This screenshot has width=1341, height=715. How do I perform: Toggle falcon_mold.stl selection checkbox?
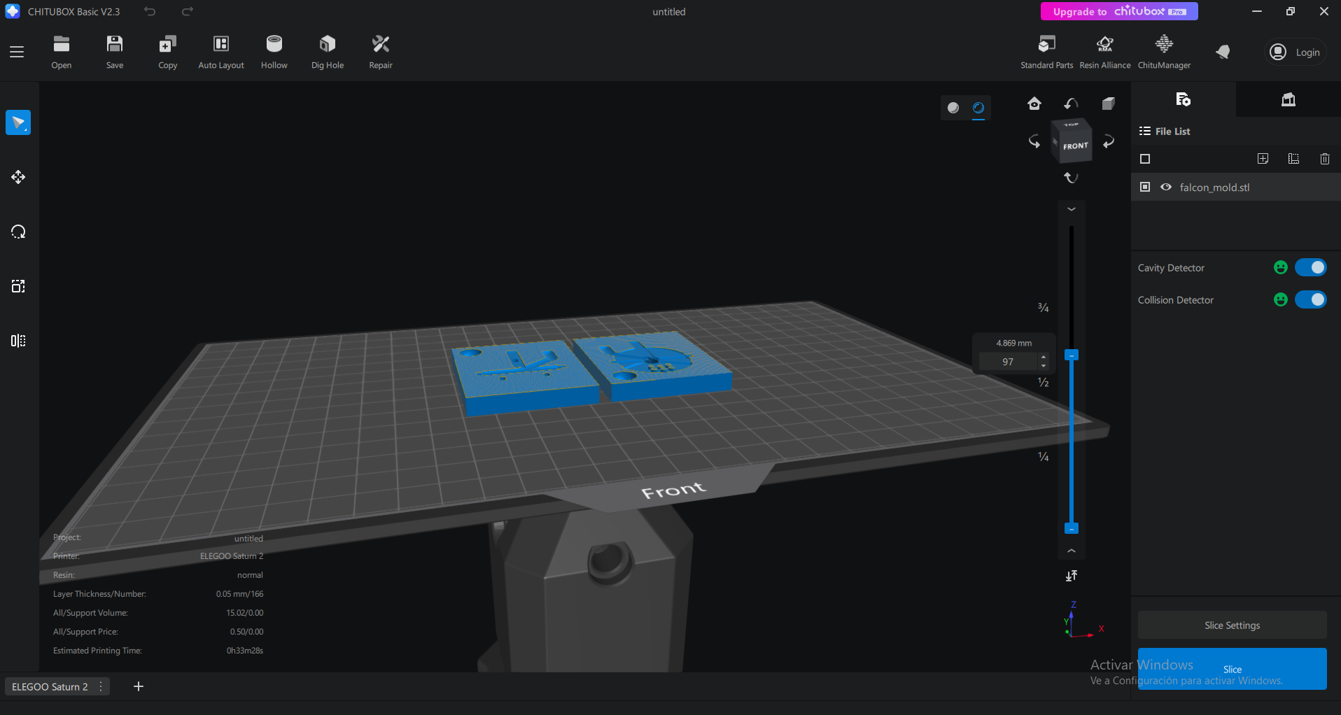(x=1145, y=187)
